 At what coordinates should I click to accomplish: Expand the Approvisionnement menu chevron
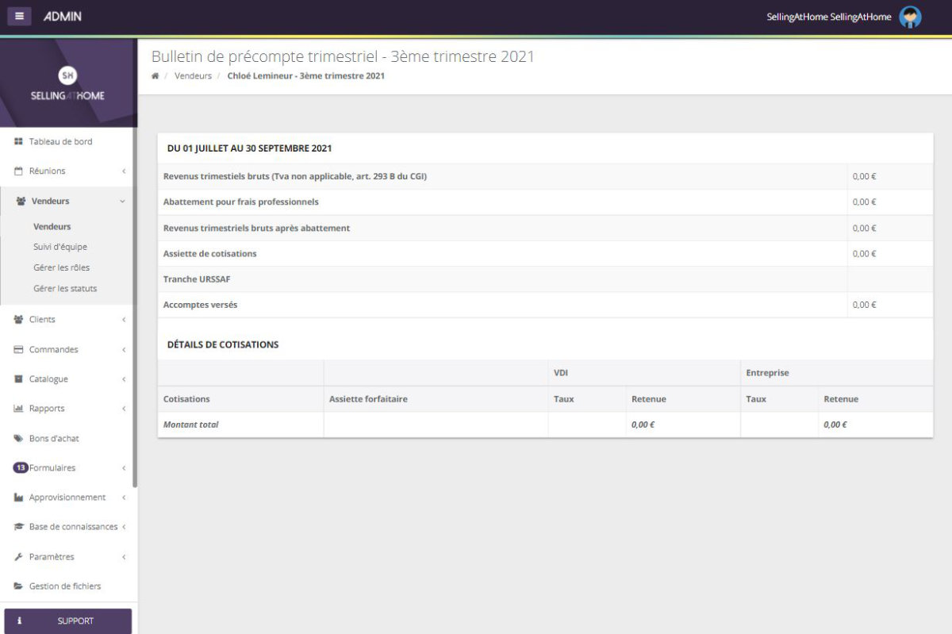pos(124,498)
